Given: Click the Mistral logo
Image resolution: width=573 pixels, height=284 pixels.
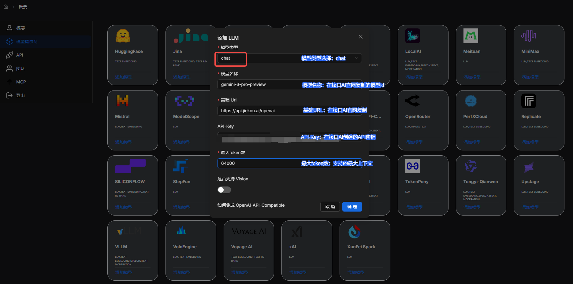Looking at the screenshot, I should tap(123, 101).
